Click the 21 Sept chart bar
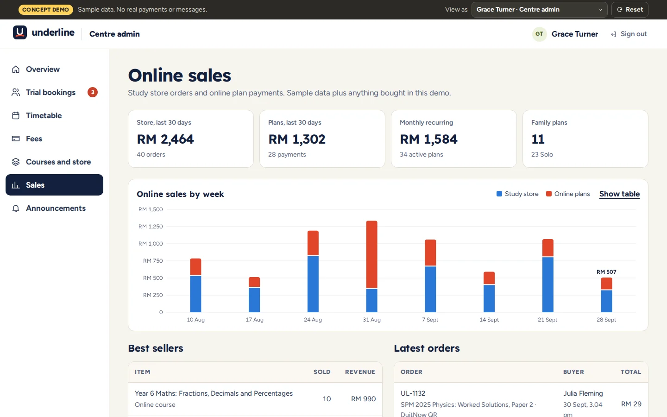 pyautogui.click(x=548, y=276)
